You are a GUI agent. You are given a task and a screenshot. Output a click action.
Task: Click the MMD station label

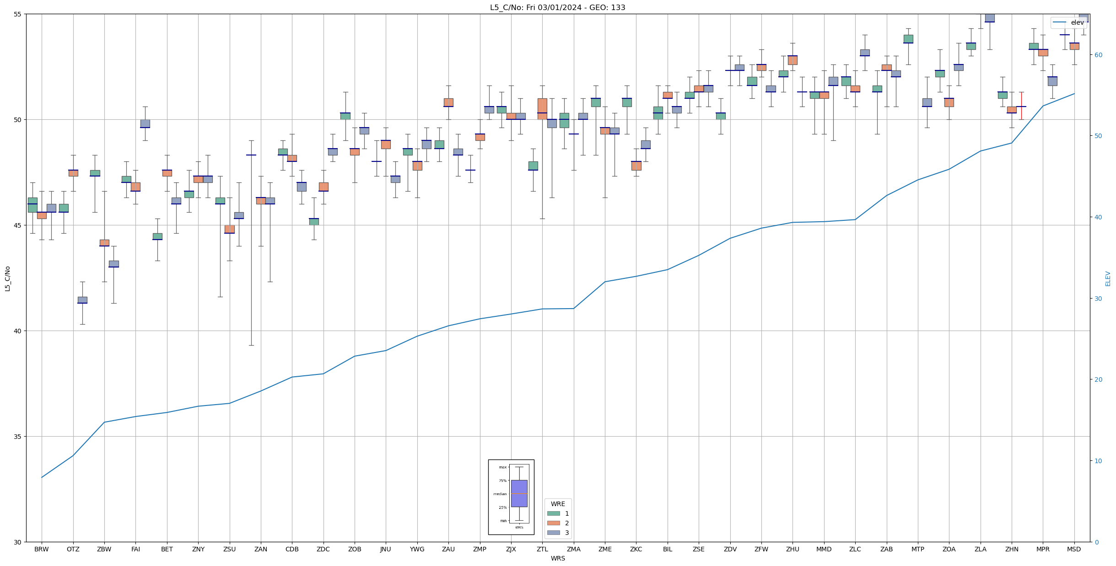pos(824,549)
